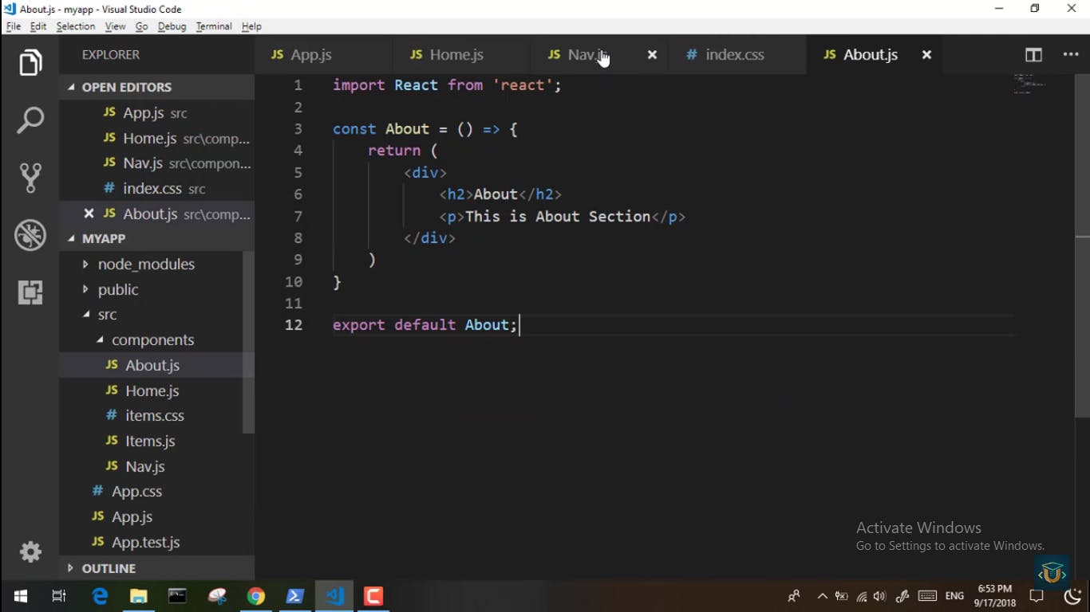
Task: Open the Action Center notification icon
Action: coord(1037,596)
